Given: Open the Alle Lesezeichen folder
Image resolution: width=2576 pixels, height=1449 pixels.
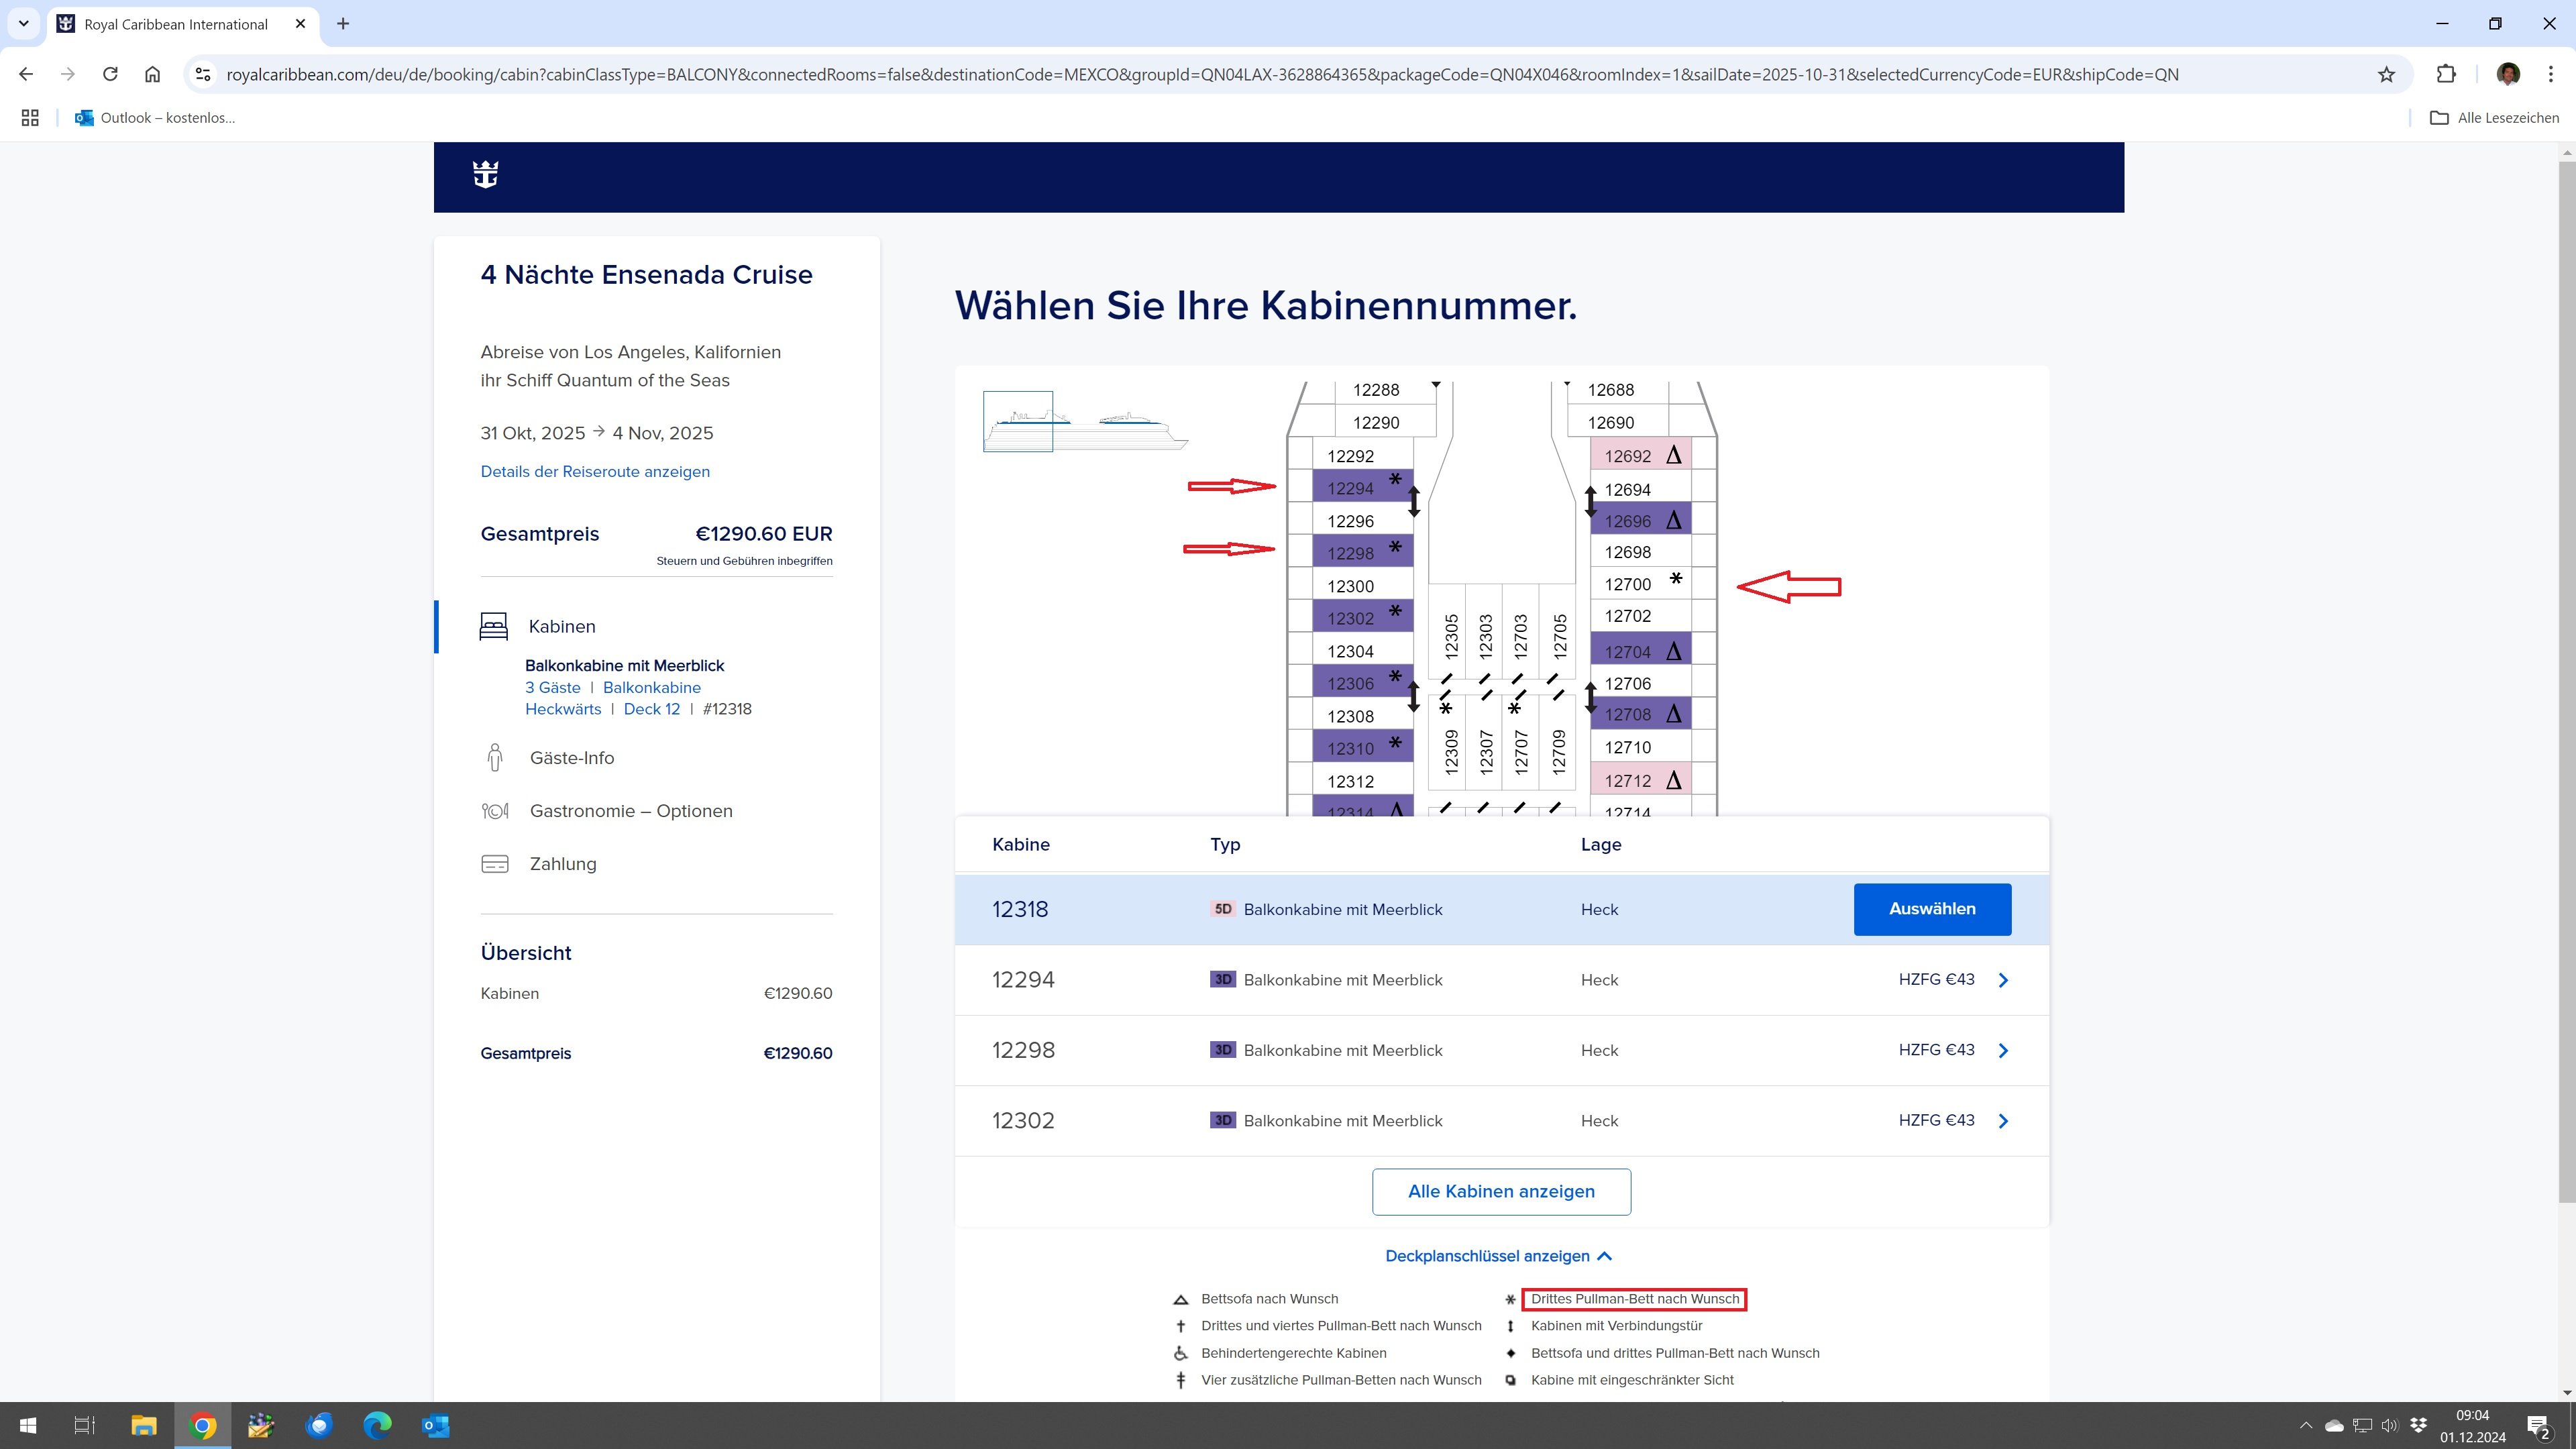Looking at the screenshot, I should [2494, 118].
